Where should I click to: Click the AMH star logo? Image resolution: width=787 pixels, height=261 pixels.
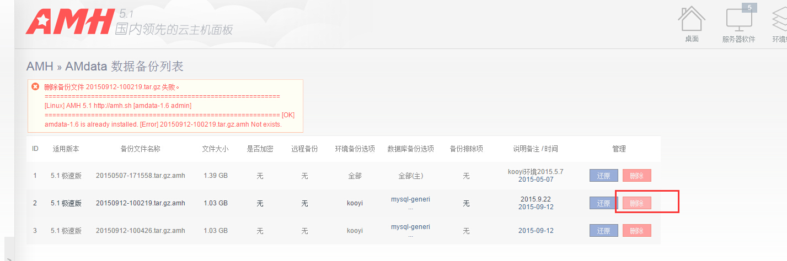69,21
